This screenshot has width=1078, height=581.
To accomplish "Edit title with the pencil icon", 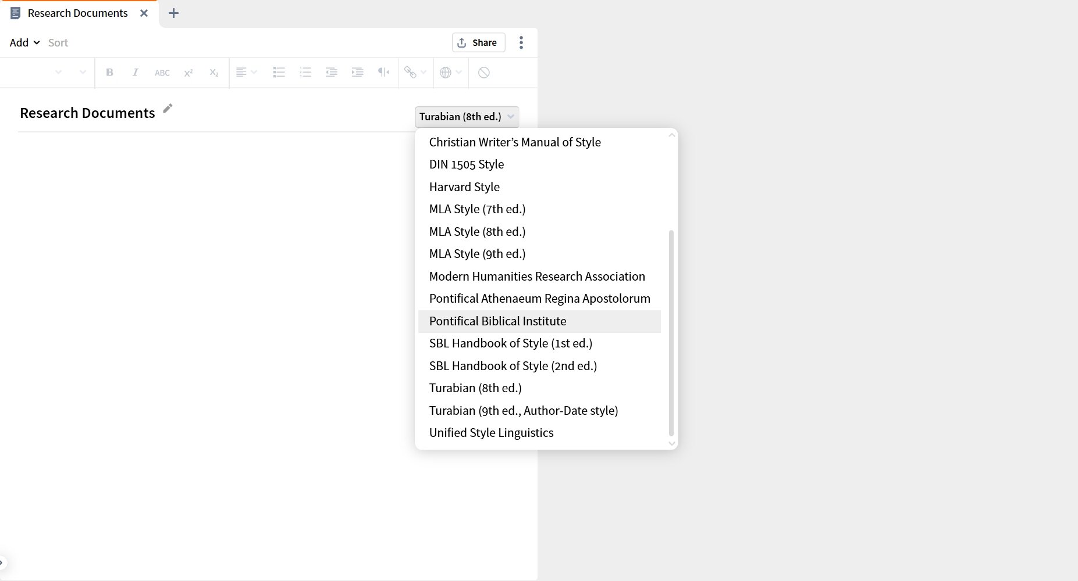I will 168,109.
